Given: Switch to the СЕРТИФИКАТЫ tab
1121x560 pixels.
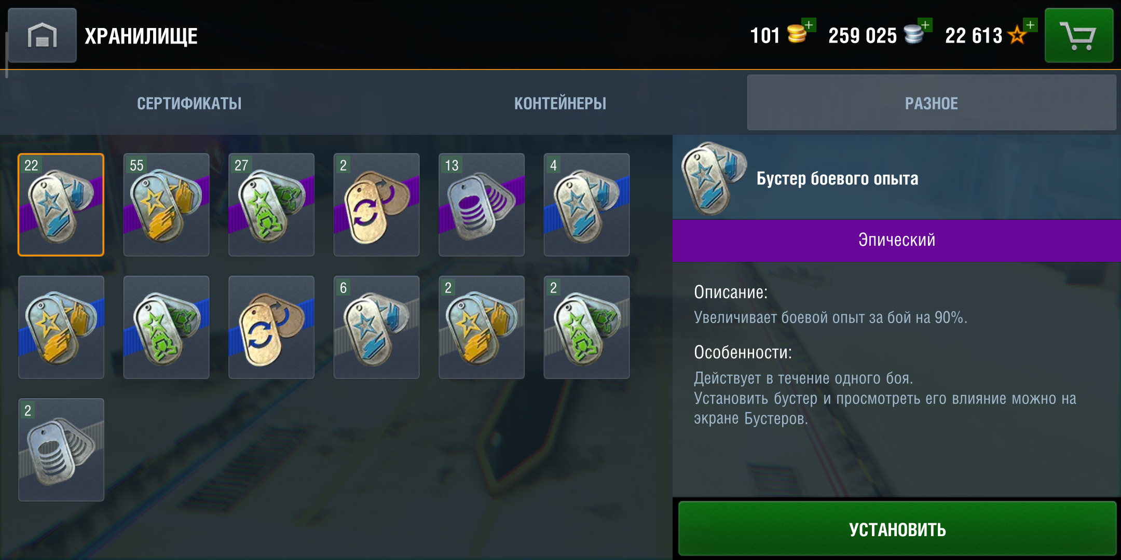Looking at the screenshot, I should click(189, 103).
